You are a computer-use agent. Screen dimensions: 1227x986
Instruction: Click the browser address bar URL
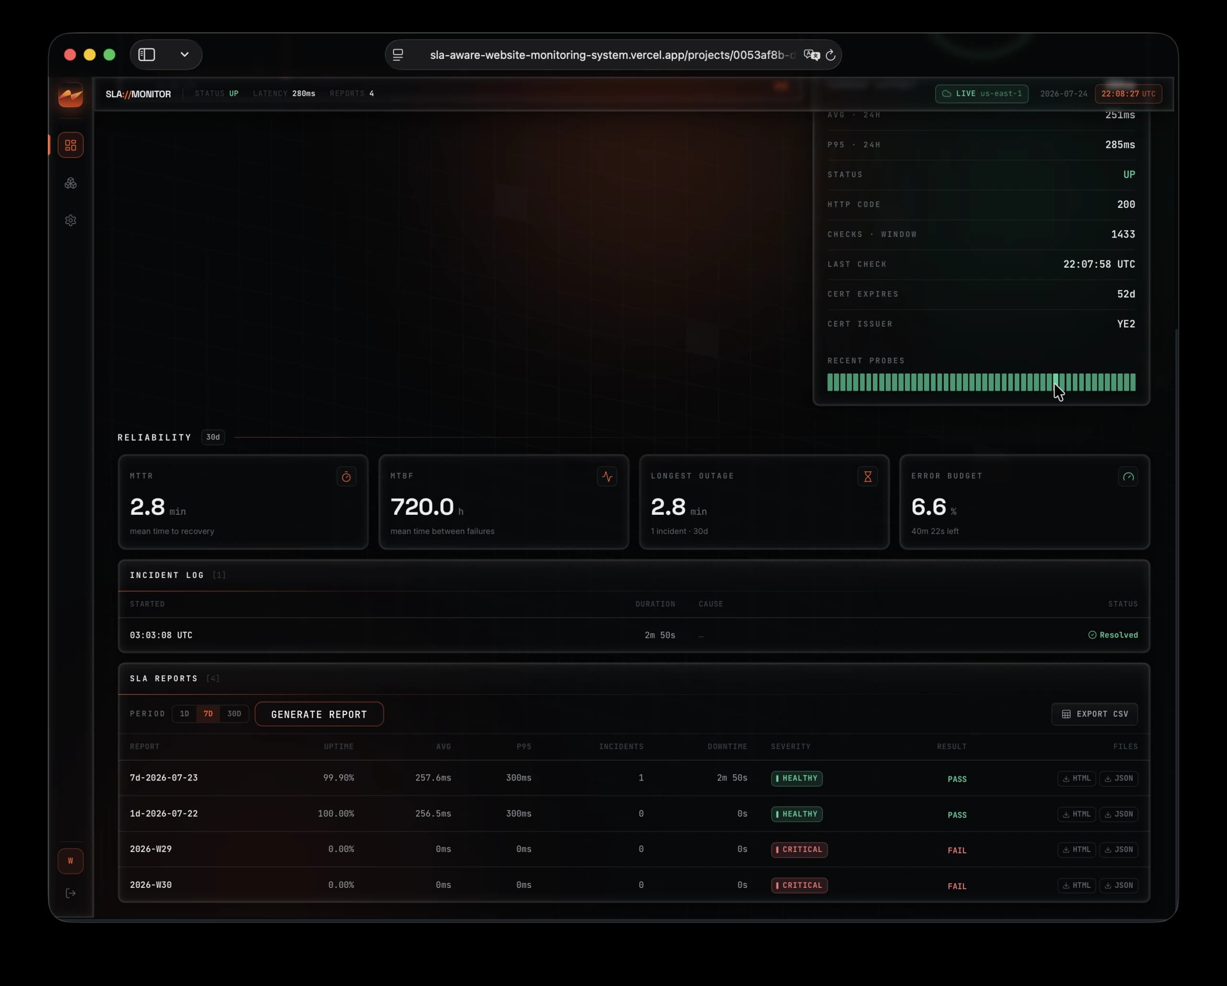tap(613, 55)
